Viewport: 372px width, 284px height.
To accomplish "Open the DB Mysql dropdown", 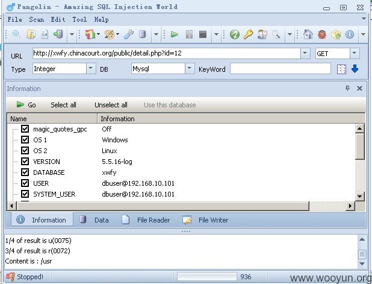I will point(190,69).
